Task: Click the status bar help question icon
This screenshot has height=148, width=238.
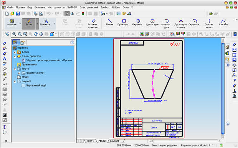Action: point(221,145)
